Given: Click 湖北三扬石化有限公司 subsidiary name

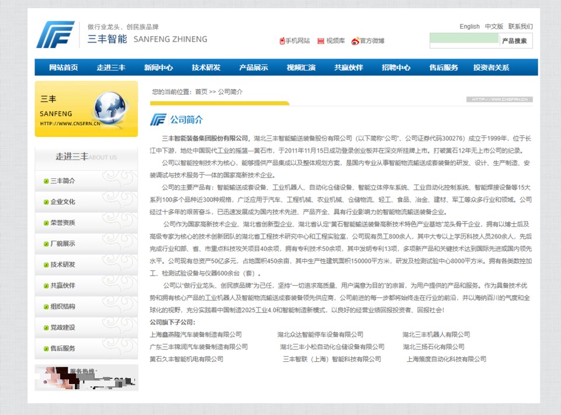Looking at the screenshot, I should [x=434, y=347].
